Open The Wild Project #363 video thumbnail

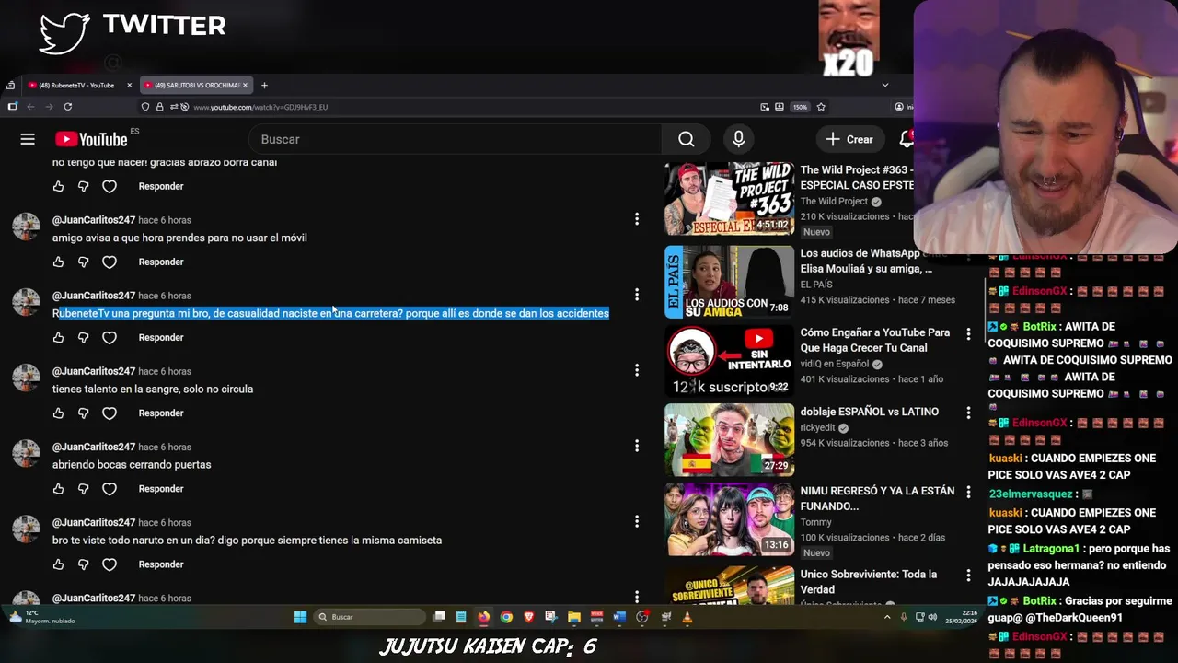729,199
